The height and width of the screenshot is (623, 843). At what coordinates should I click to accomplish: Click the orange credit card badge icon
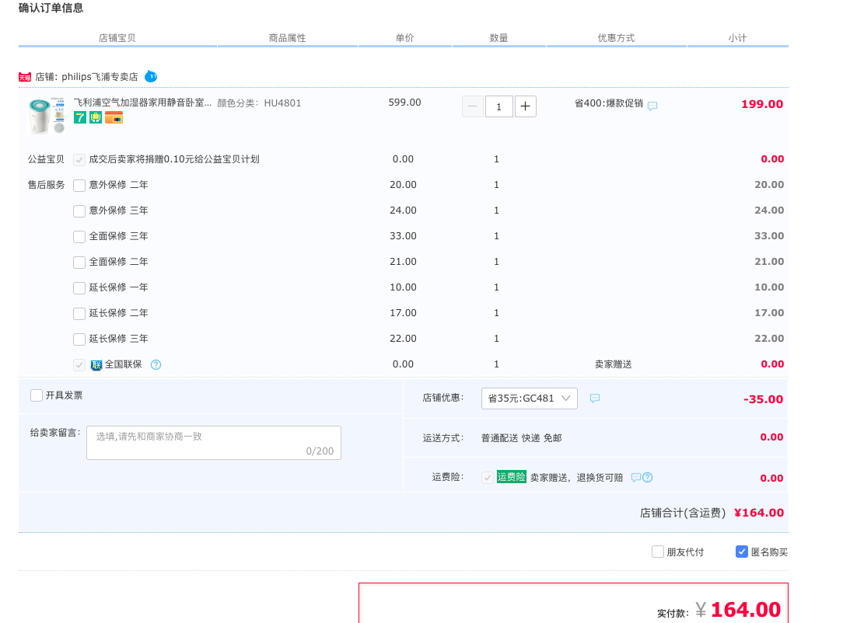click(114, 117)
